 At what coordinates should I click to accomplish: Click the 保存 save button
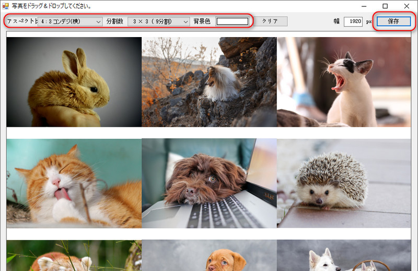393,21
